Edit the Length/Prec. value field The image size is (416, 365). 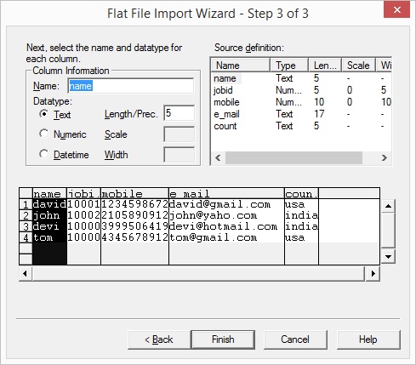tap(180, 113)
